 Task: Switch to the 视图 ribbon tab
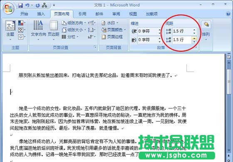click(x=133, y=14)
